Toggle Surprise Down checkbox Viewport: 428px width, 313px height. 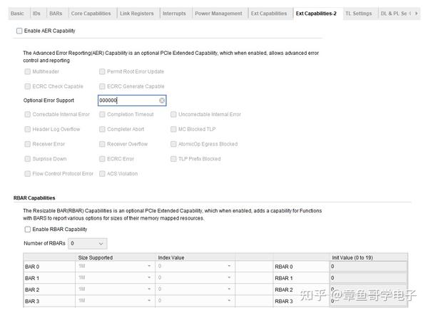click(28, 159)
